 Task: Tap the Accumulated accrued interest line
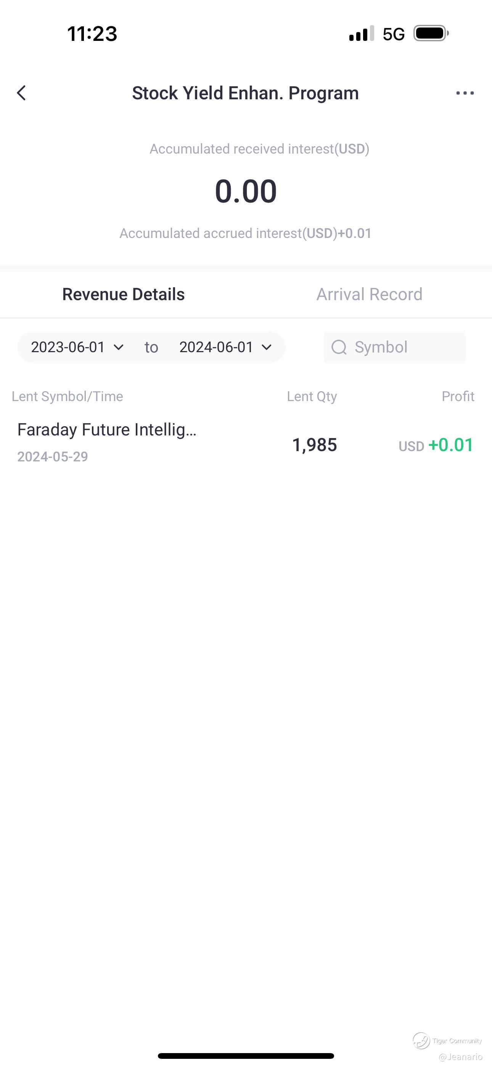point(246,233)
